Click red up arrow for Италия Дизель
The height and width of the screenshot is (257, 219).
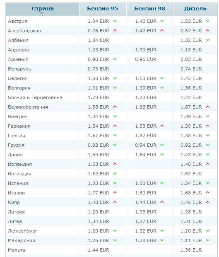207,193
